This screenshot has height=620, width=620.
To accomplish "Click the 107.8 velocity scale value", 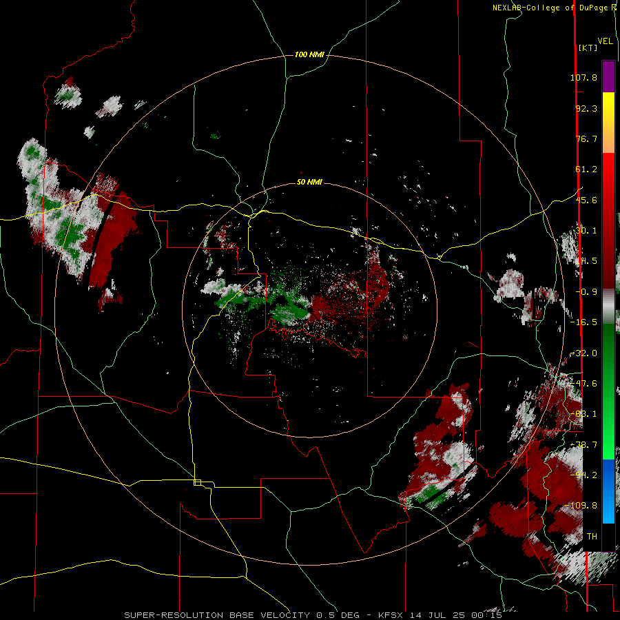I will click(583, 77).
